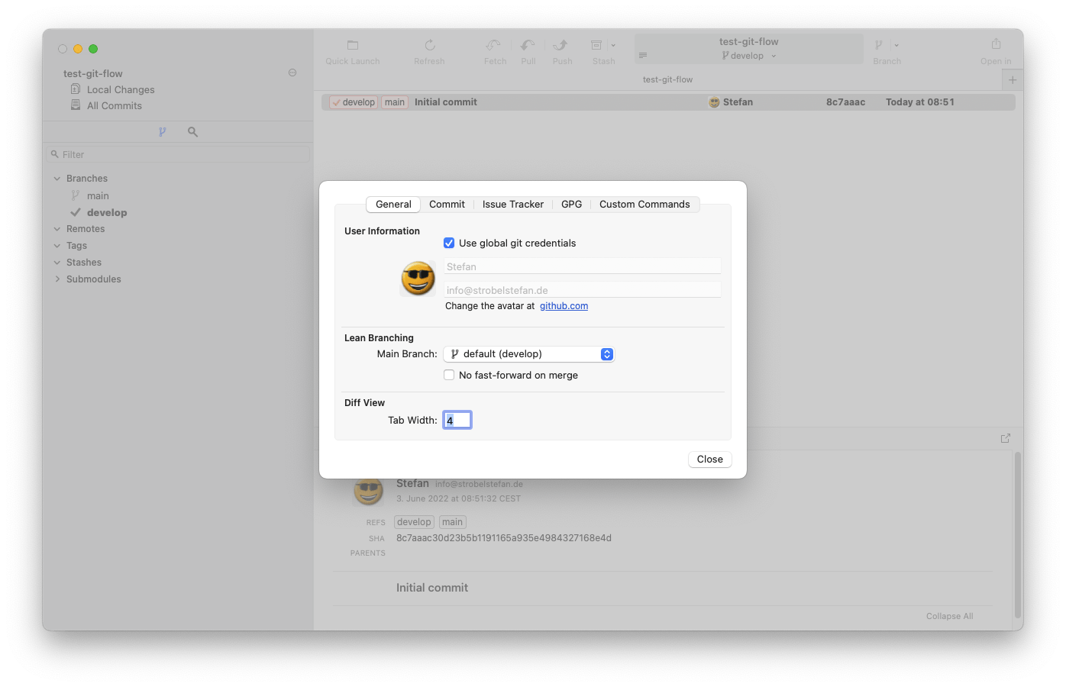
Task: Uncheck Use global git credentials
Action: (x=449, y=243)
